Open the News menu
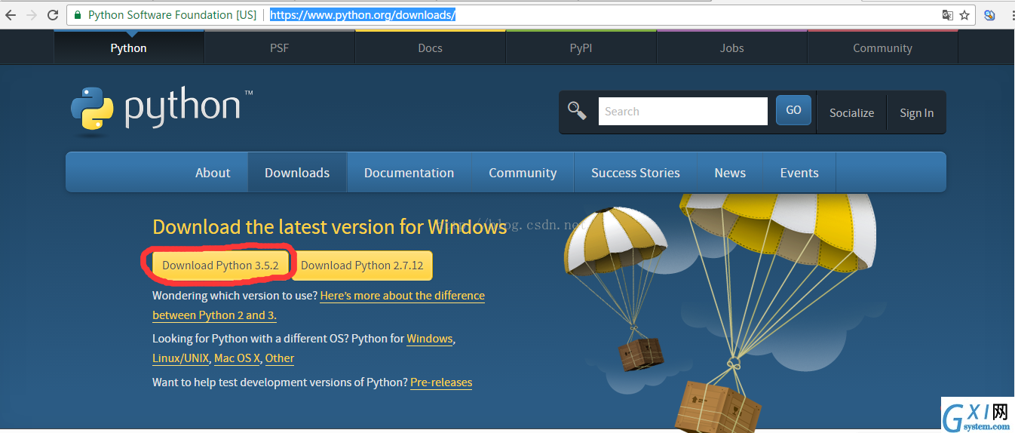 click(x=730, y=173)
